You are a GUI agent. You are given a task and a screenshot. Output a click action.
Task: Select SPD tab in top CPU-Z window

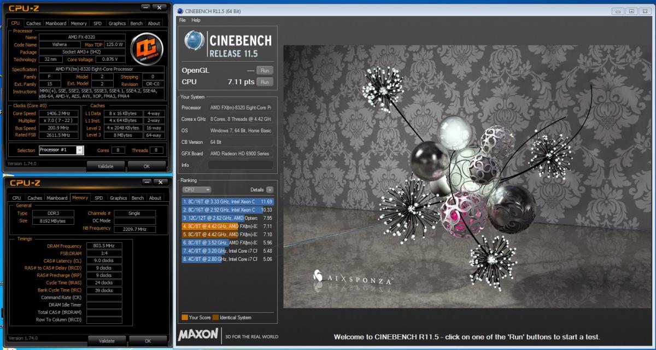pyautogui.click(x=97, y=24)
